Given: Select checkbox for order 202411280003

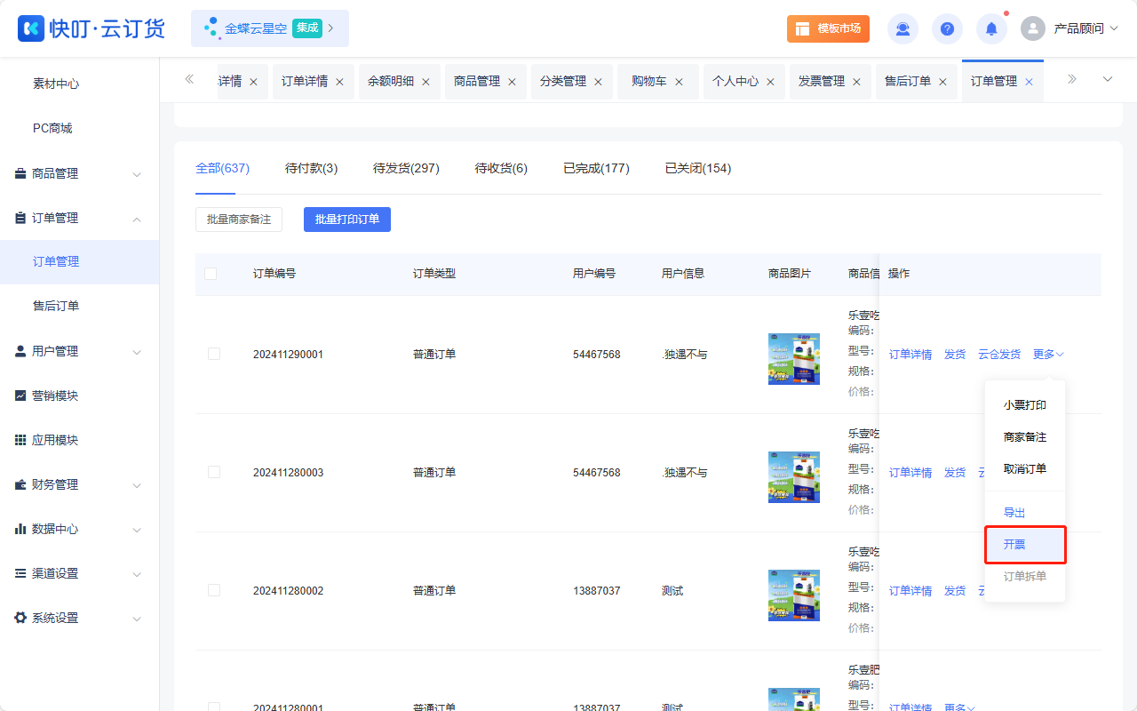Looking at the screenshot, I should (214, 472).
